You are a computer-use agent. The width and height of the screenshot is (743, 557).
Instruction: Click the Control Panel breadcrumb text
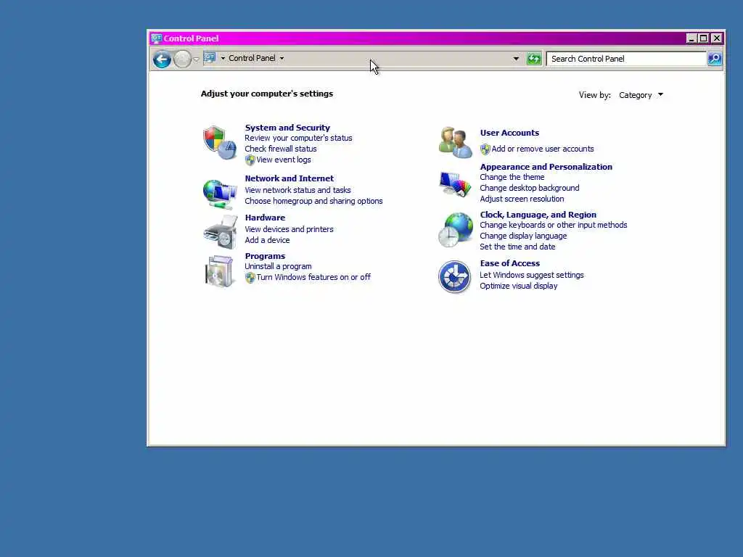[x=252, y=58]
